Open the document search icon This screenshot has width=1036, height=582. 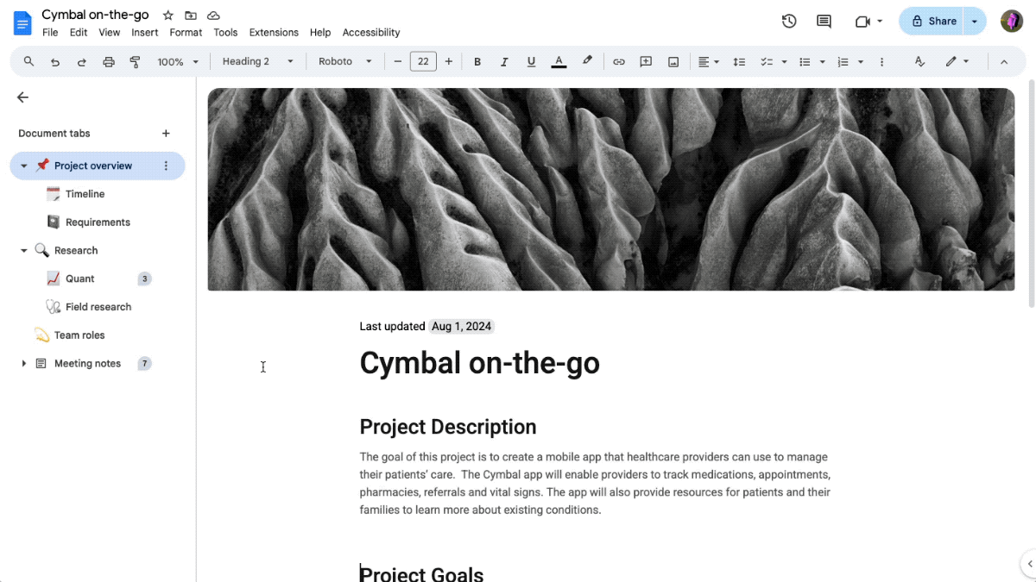(x=28, y=61)
